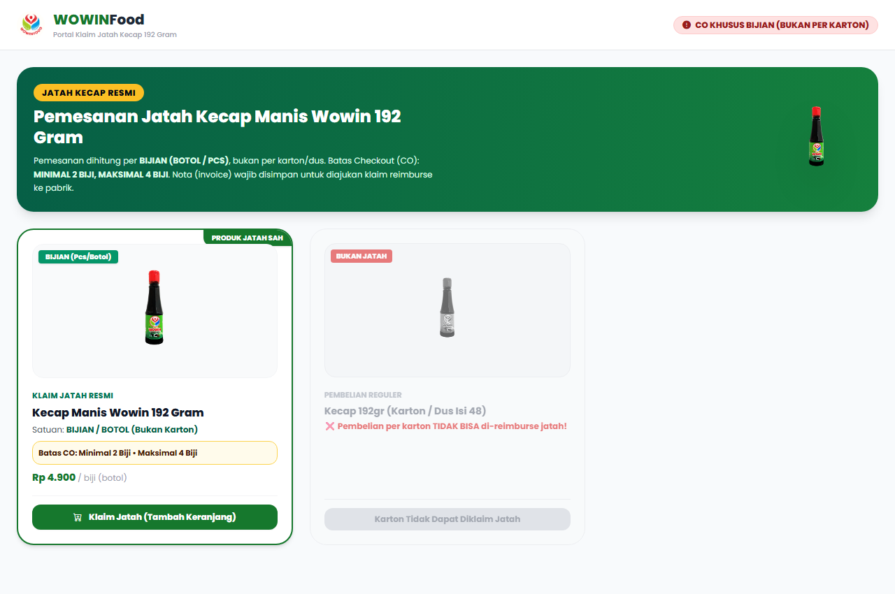Click the cart icon in the Klaim Jatah button
895x594 pixels.
pyautogui.click(x=78, y=517)
